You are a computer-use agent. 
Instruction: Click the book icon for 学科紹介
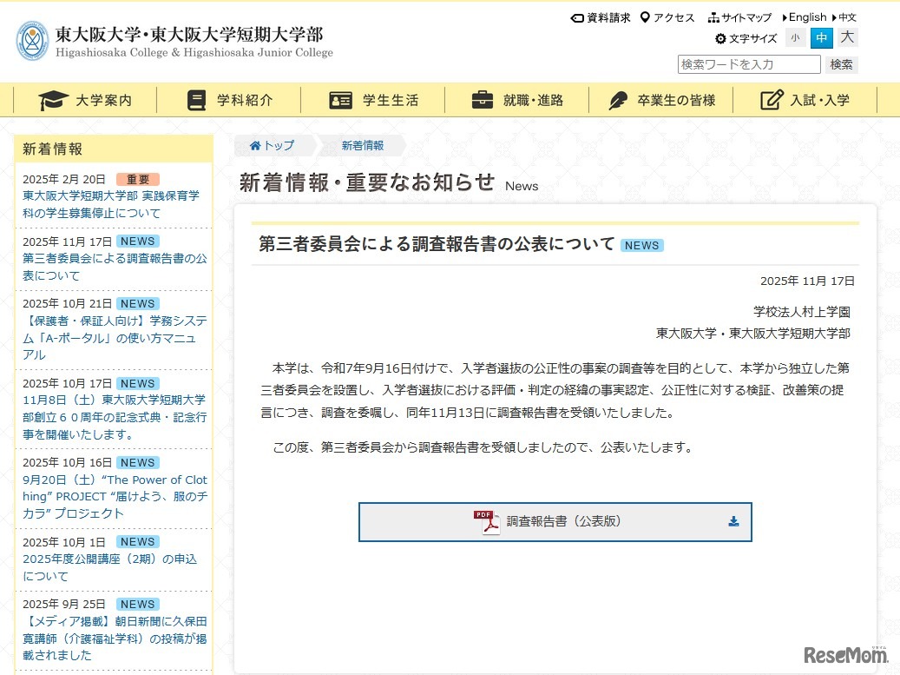coord(198,99)
